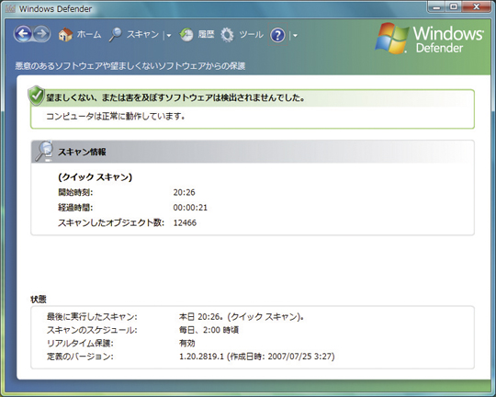Open History via the clock icon
496x397 pixels.
point(186,35)
